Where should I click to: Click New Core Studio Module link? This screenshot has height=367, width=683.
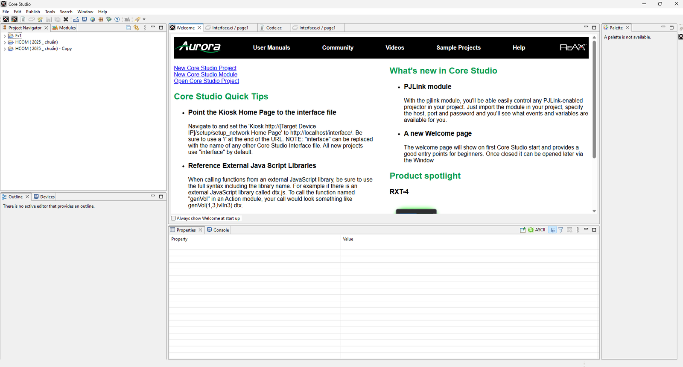pyautogui.click(x=205, y=74)
